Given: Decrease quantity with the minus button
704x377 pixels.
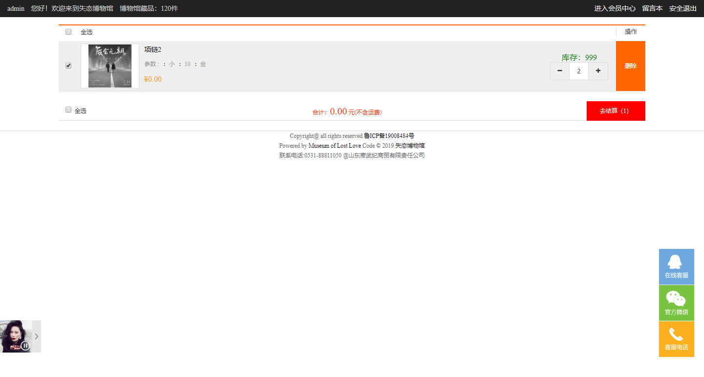Looking at the screenshot, I should click(560, 71).
